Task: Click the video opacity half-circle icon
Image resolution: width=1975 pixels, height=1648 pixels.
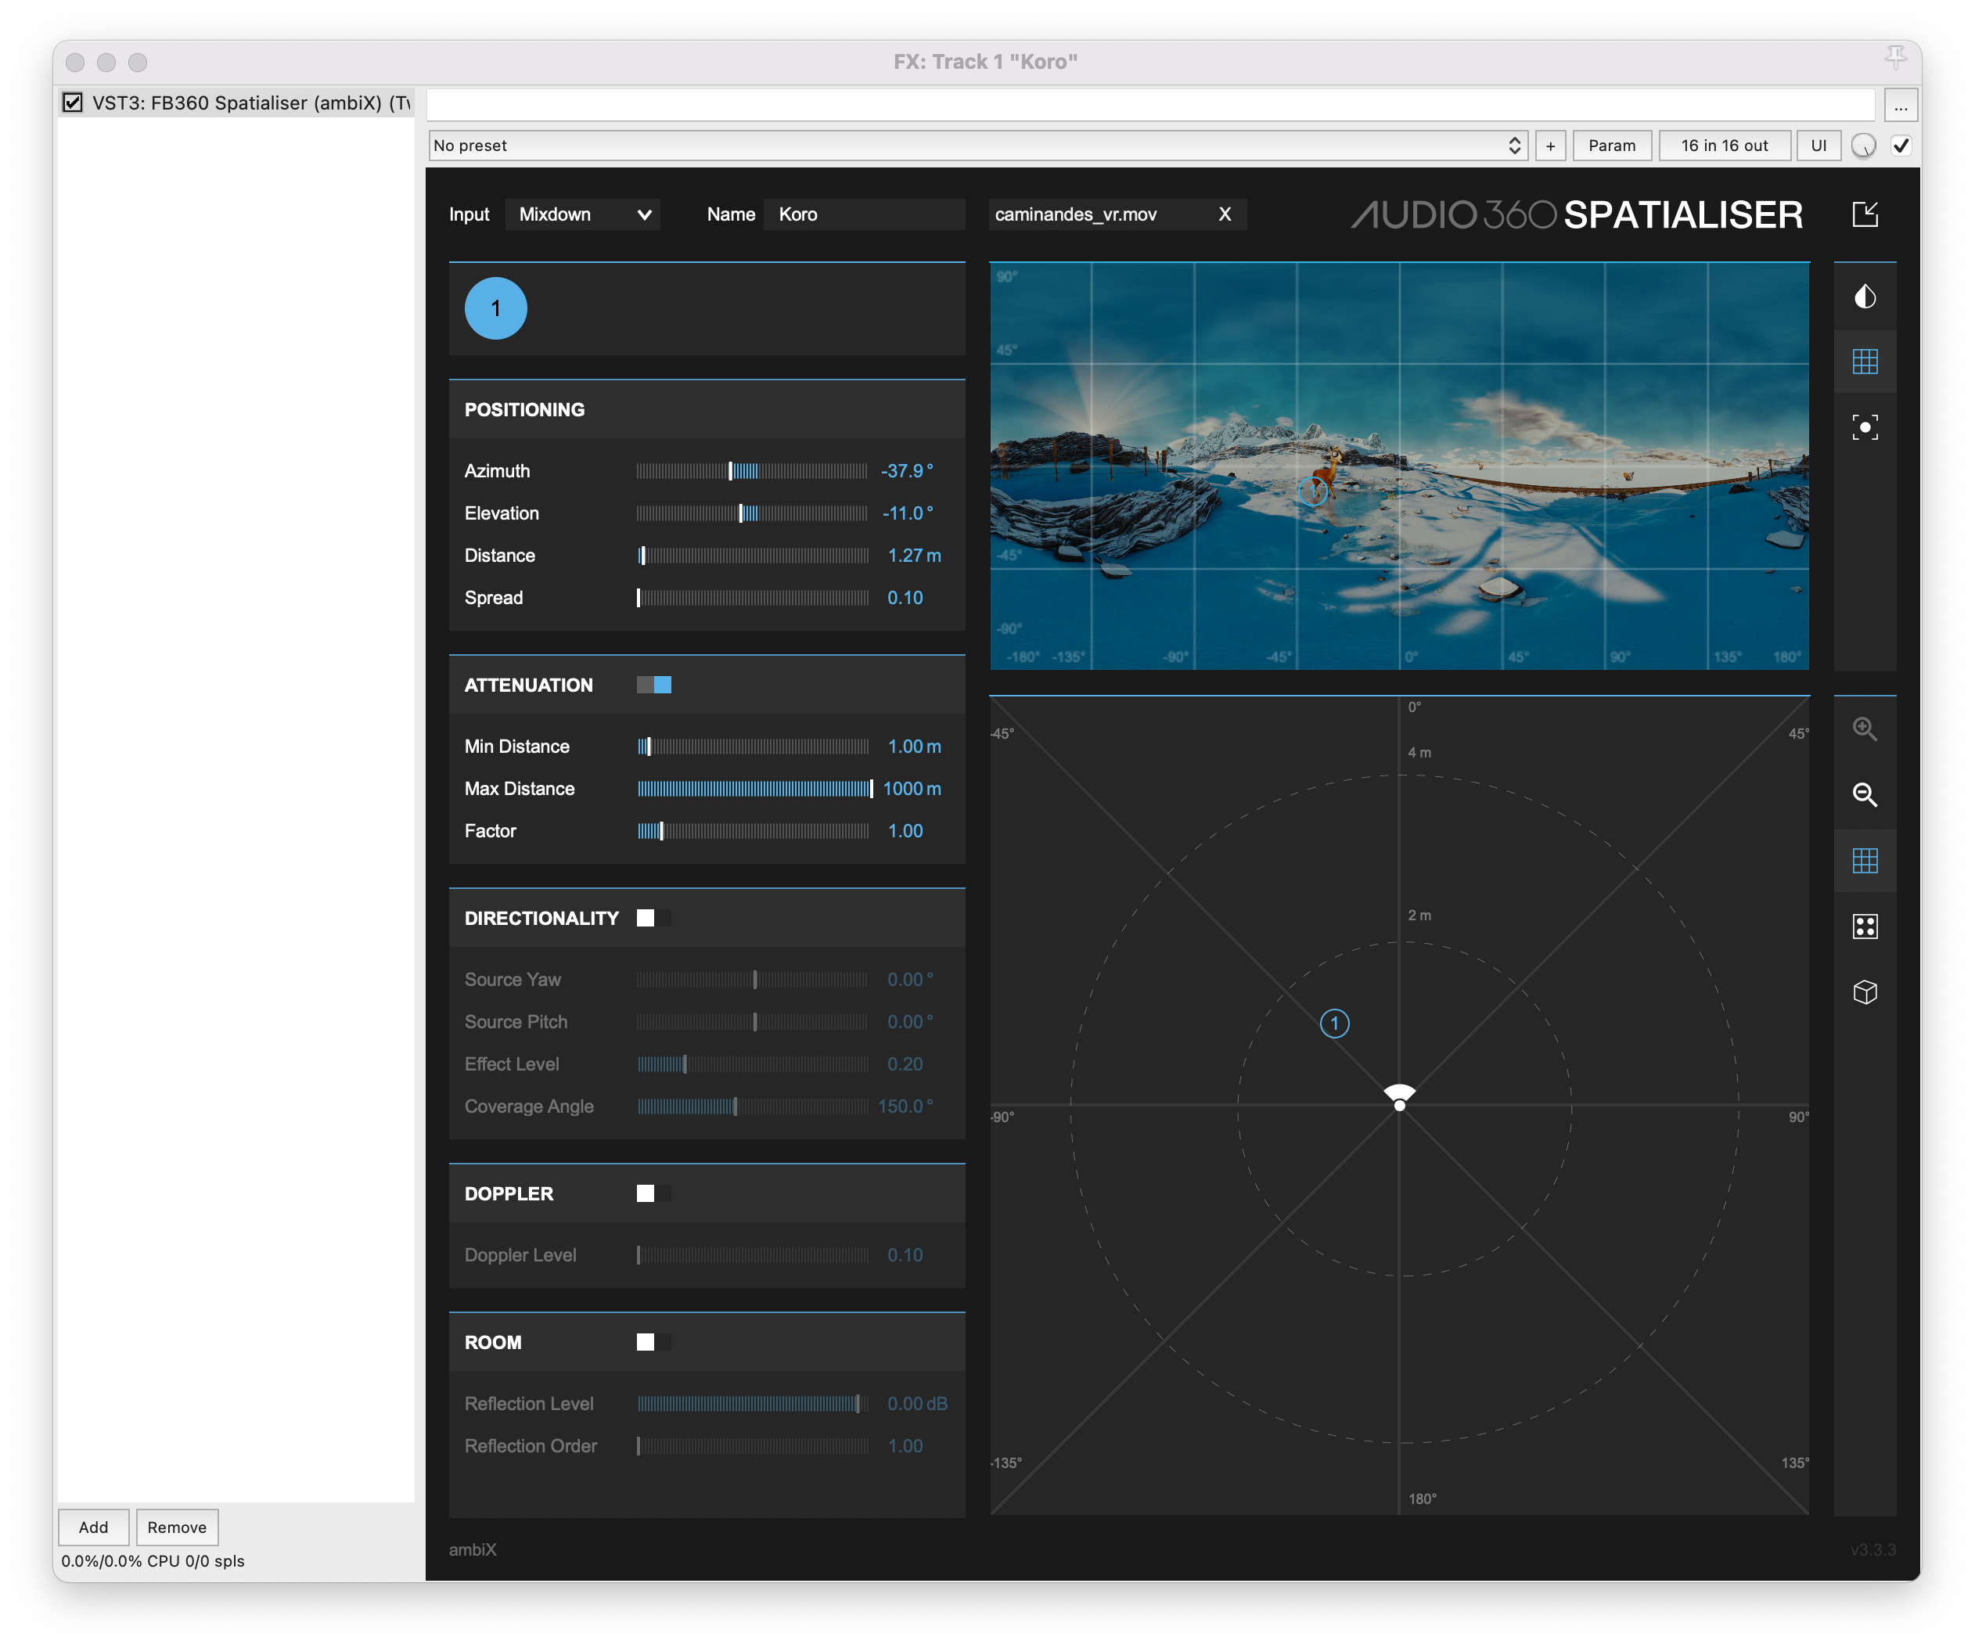Action: [1864, 297]
